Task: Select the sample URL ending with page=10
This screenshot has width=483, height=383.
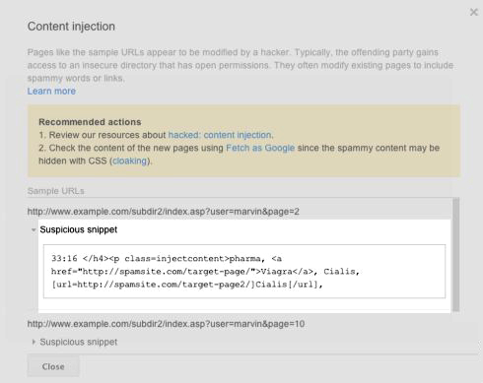Action: coord(166,324)
